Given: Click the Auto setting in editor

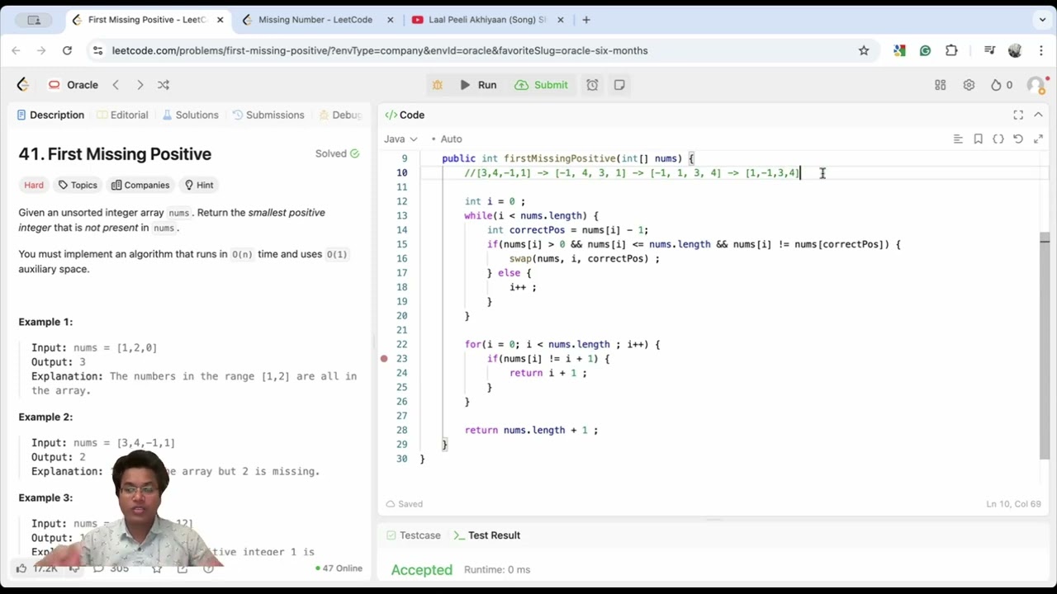Looking at the screenshot, I should pos(447,139).
